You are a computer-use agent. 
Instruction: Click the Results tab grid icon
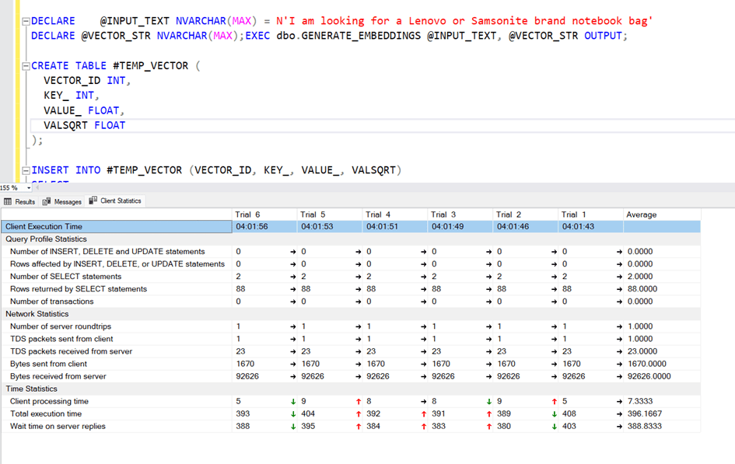click(8, 201)
